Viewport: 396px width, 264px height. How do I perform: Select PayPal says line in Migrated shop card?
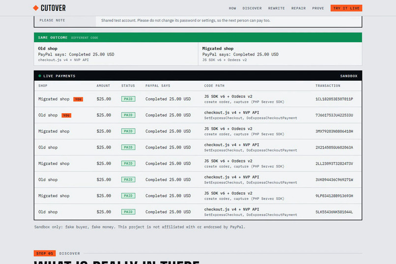(240, 54)
